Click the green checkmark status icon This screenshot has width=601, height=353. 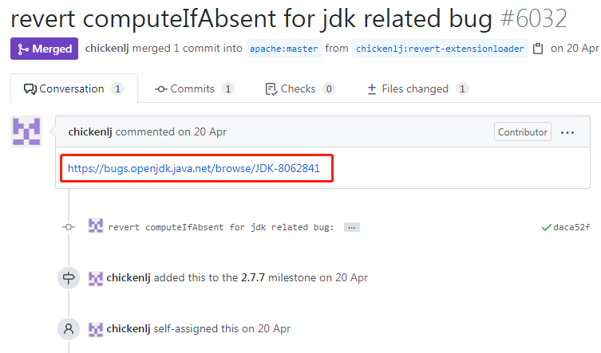[546, 227]
